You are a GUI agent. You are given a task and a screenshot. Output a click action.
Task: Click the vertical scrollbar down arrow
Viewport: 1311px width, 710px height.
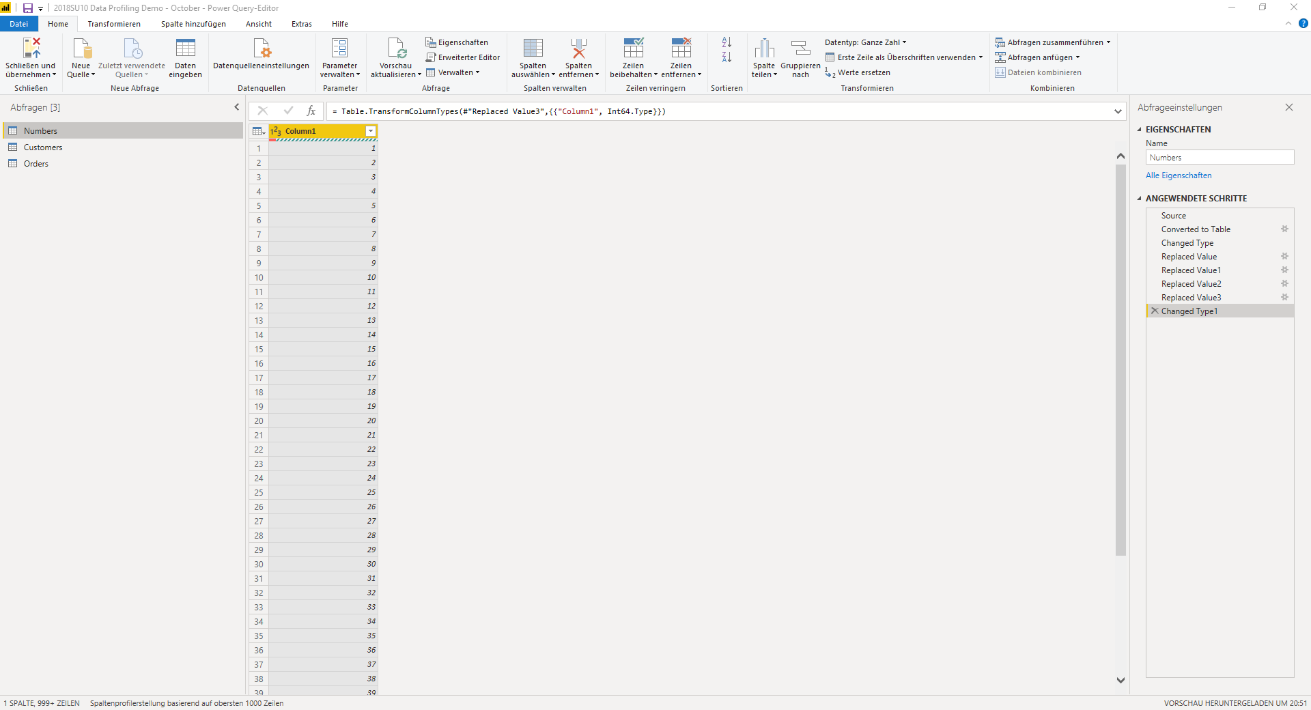point(1120,680)
